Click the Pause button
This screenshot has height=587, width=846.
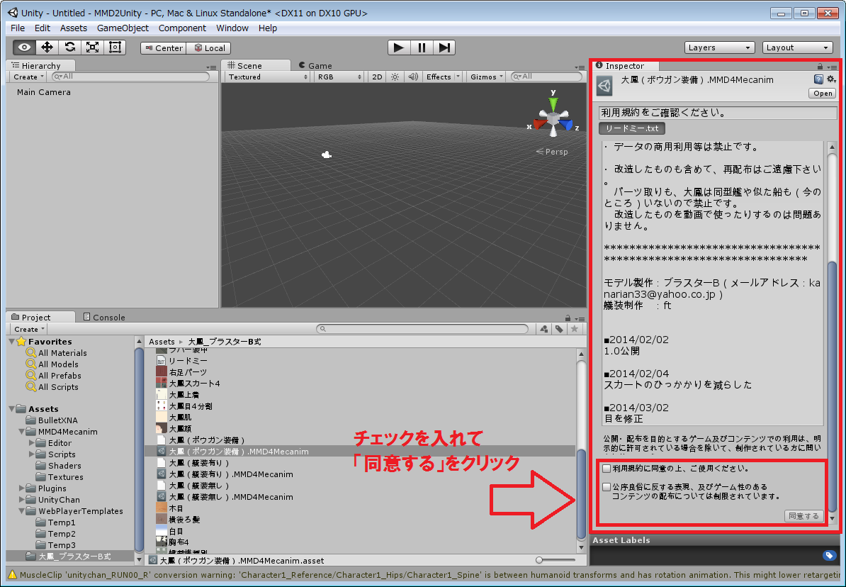422,47
